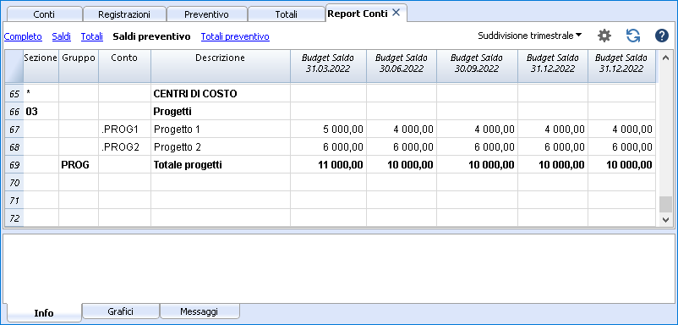Click the vertical scrollbar thumb
678x325 pixels.
coord(665,204)
